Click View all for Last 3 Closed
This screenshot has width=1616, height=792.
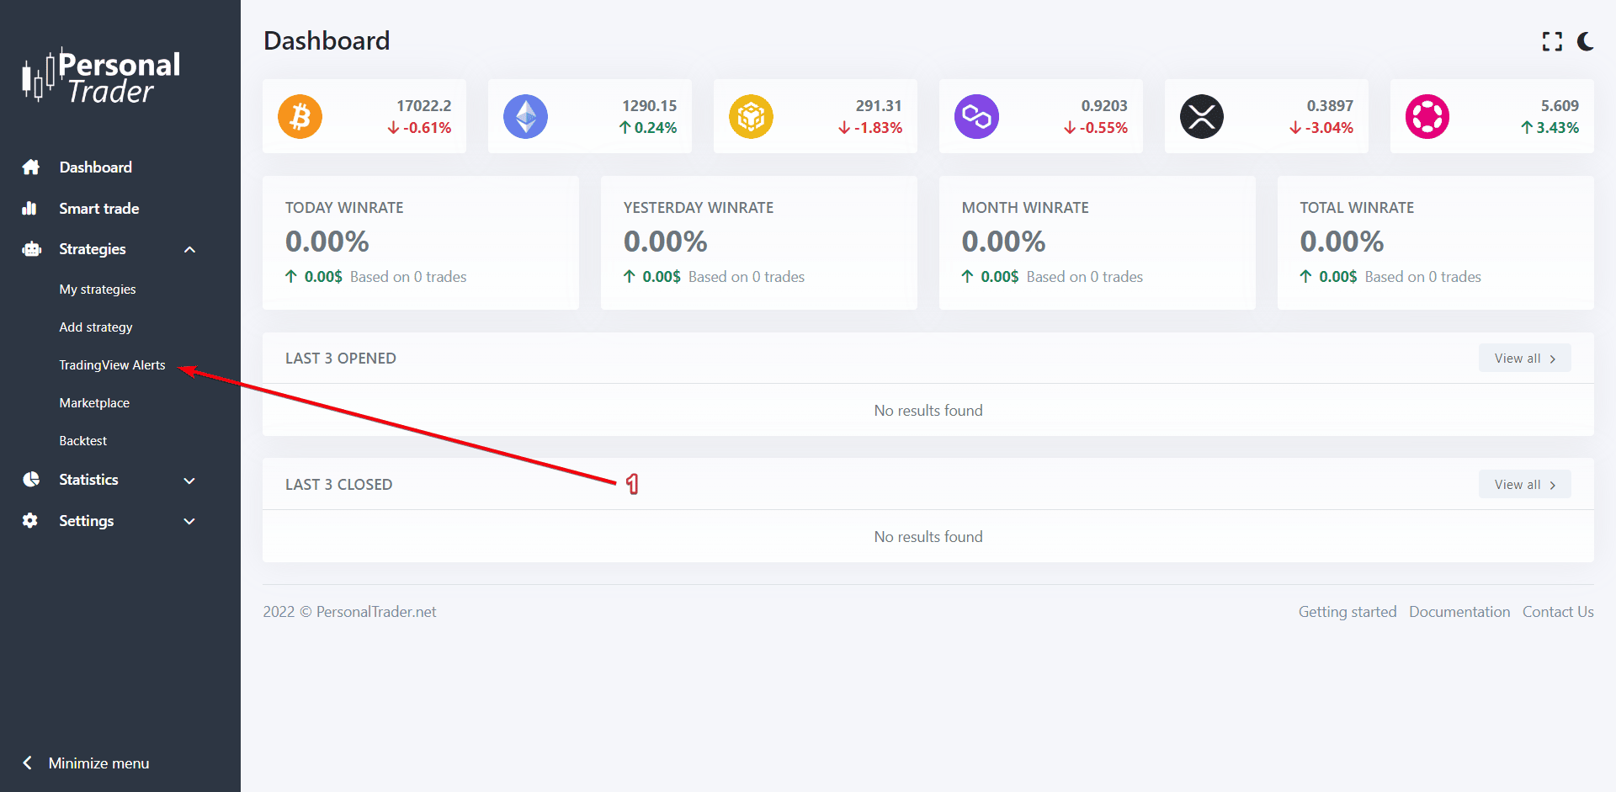(x=1524, y=485)
